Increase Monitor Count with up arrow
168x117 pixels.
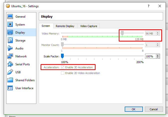click(158, 44)
